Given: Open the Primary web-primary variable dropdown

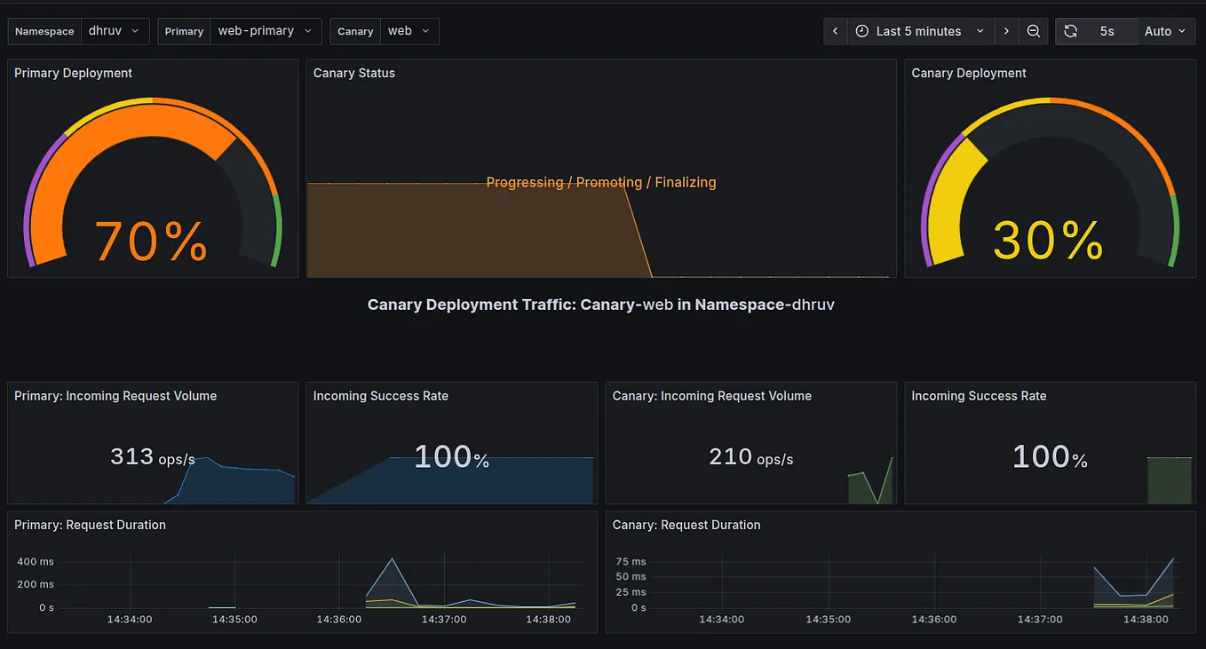Looking at the screenshot, I should (263, 30).
